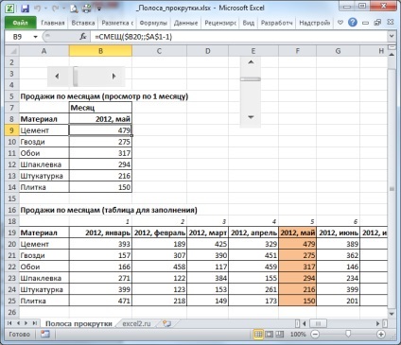Click the Undo arrow icon
The height and width of the screenshot is (345, 401).
38,9
